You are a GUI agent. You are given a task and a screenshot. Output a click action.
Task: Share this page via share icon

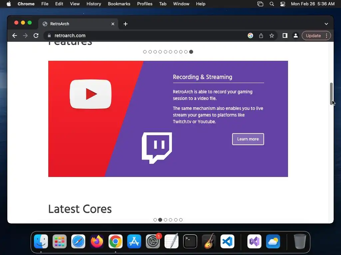[261, 36]
